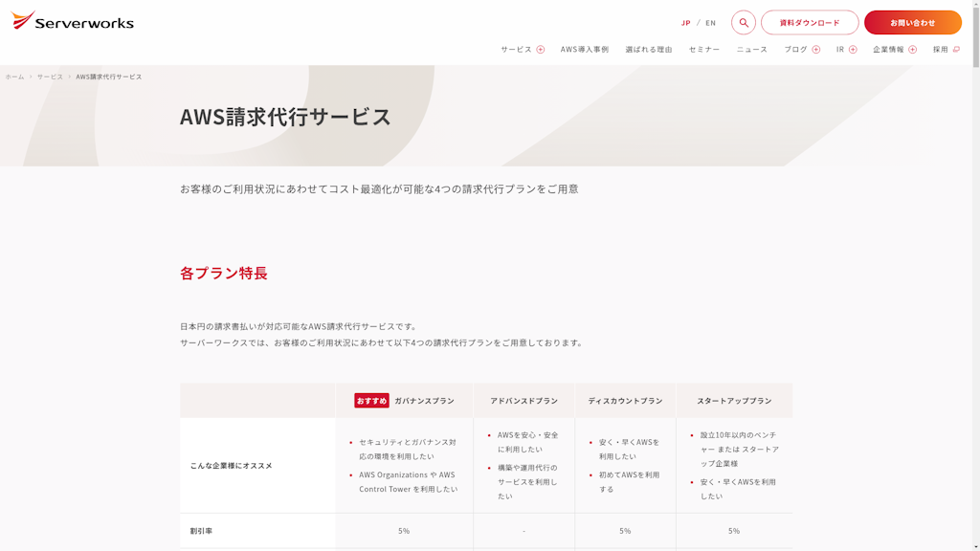This screenshot has height=551, width=980.
Task: Expand the ブログ plus menu
Action: (x=815, y=48)
